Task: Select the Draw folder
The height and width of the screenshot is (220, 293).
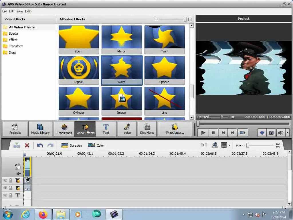Action: tap(12, 53)
